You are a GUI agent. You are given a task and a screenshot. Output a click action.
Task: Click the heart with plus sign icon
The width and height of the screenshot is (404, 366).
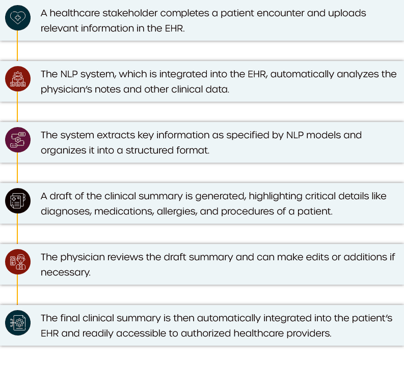coord(18,18)
